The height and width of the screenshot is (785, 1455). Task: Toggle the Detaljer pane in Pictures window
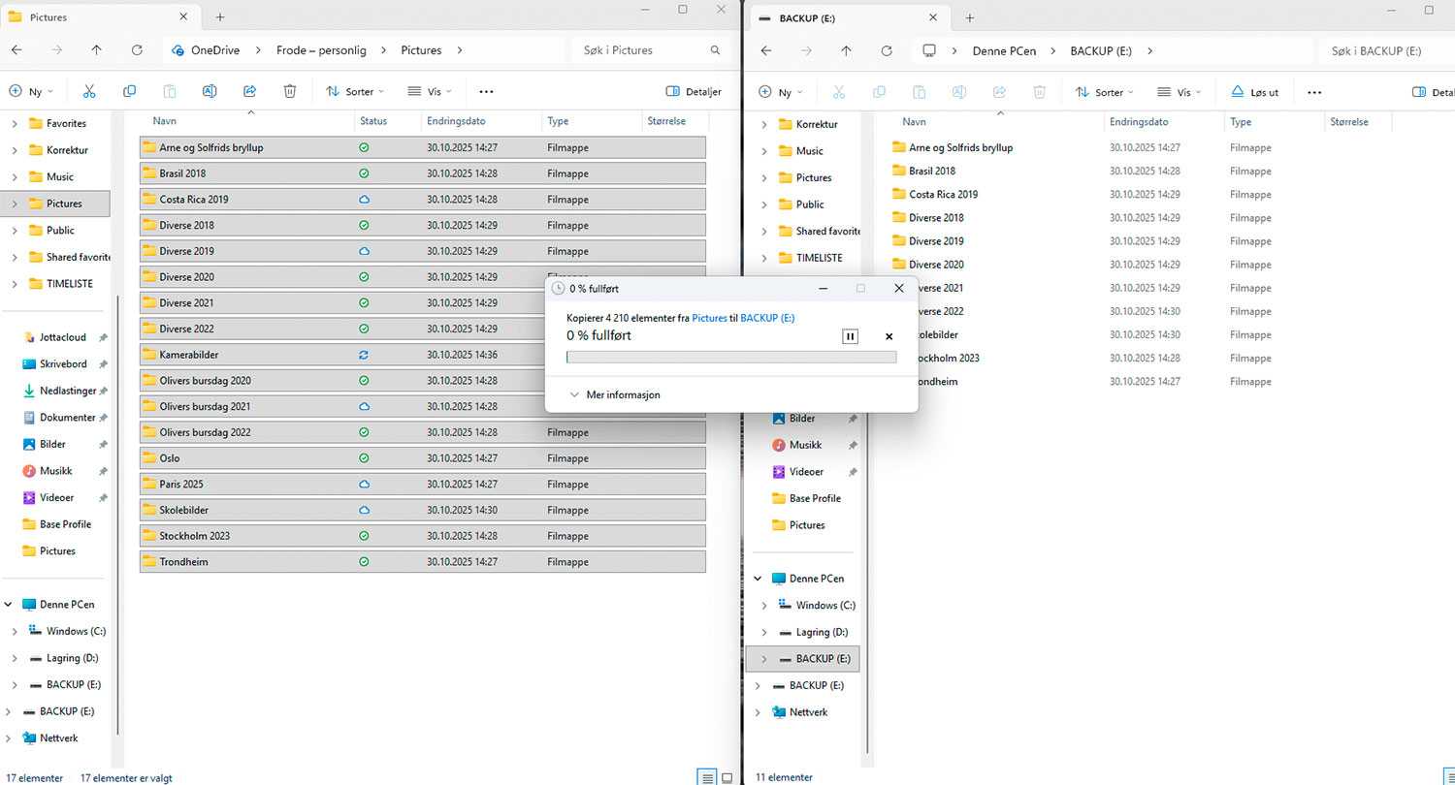694,91
